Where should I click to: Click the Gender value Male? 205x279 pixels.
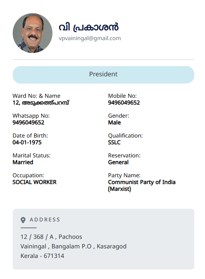(114, 122)
